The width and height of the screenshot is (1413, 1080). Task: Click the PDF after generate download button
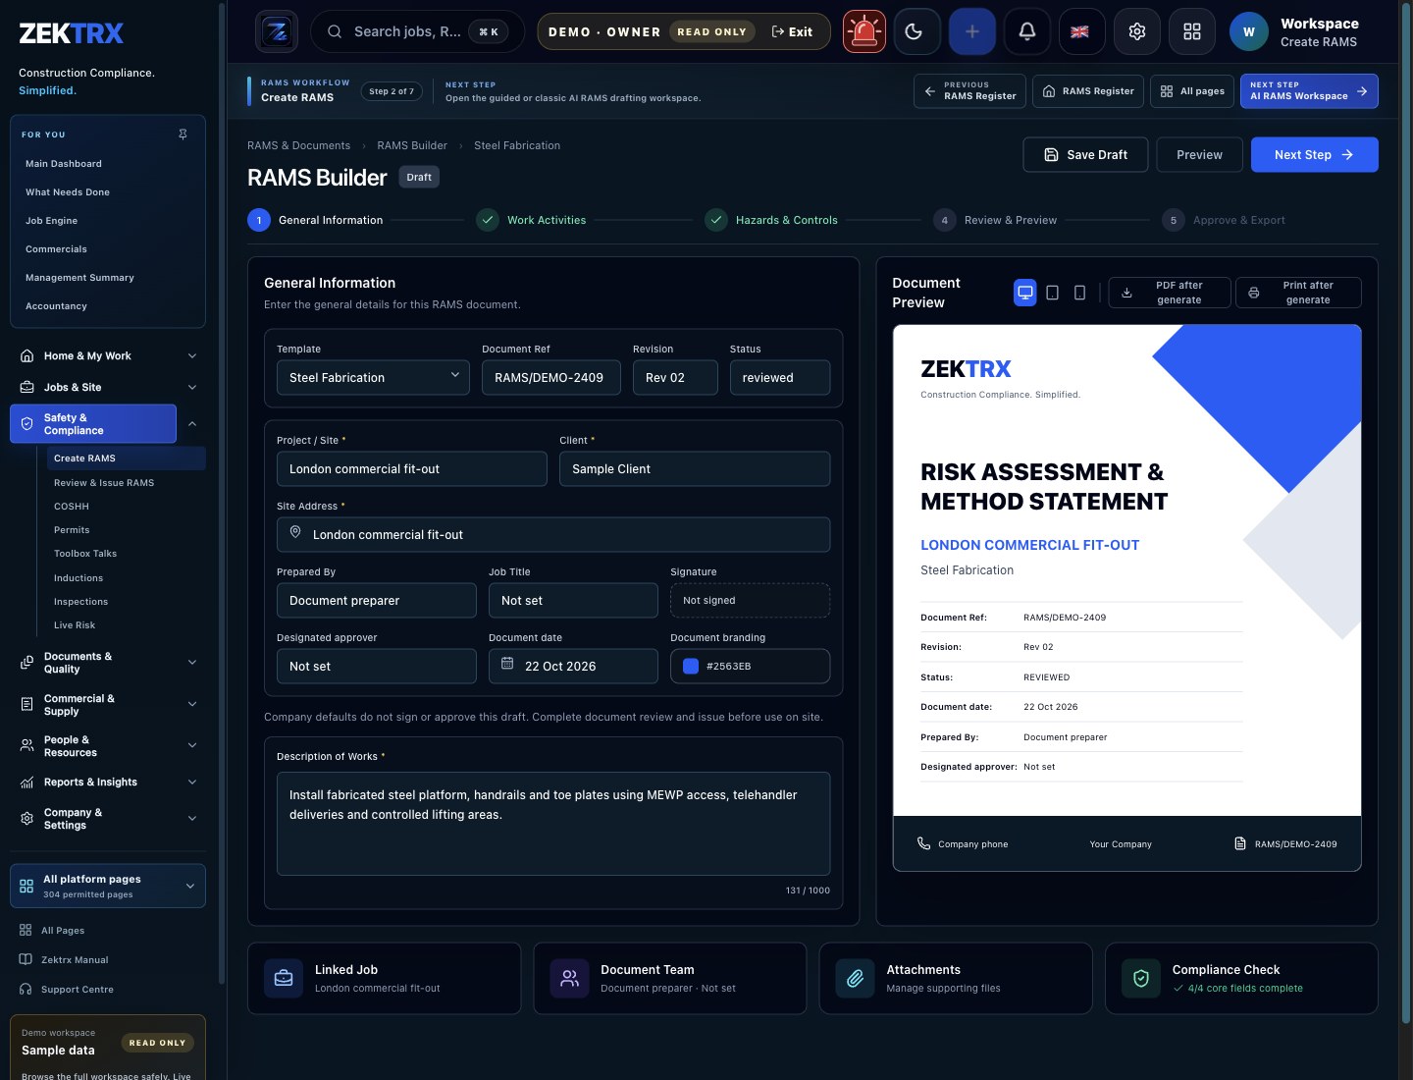point(1169,293)
